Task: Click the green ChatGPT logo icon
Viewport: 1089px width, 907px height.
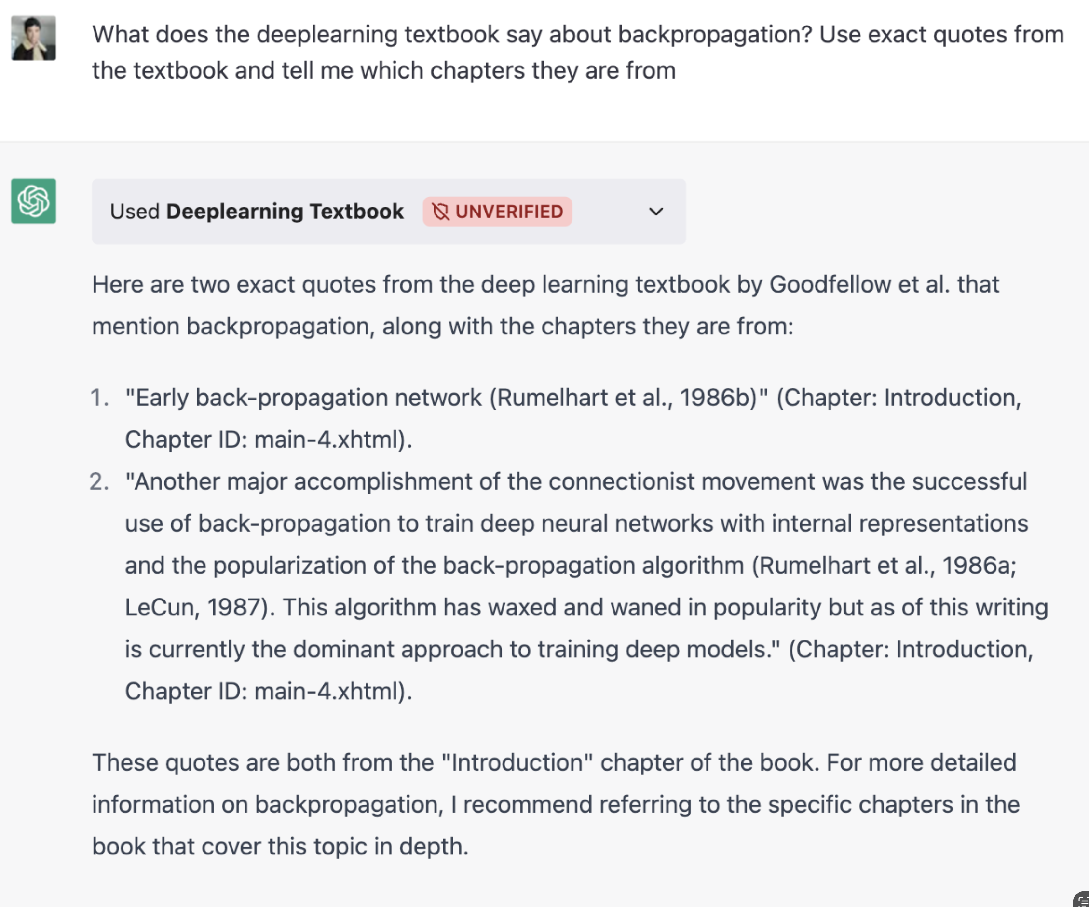Action: 34,201
